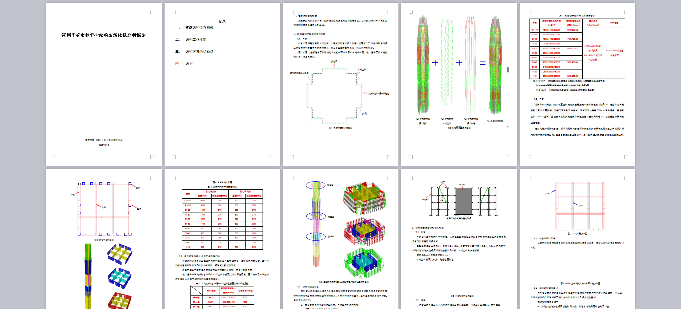Click the middle blue ellipse on page eight tower

pos(315,216)
